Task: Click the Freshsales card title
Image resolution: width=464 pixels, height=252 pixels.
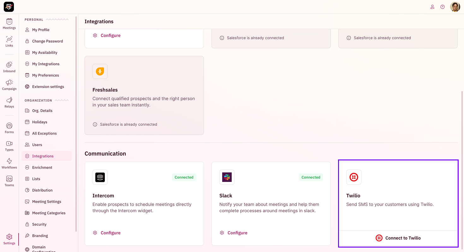Action: coord(105,90)
